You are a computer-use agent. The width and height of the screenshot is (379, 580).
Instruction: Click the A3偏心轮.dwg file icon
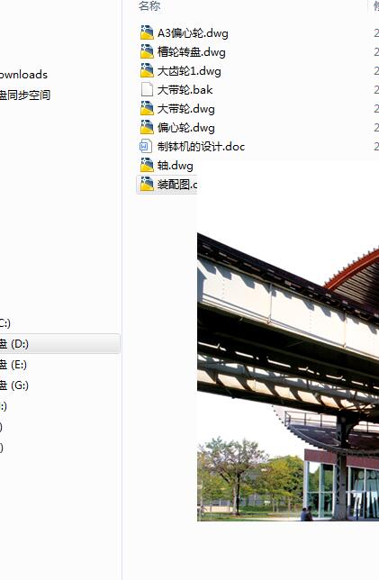[147, 33]
